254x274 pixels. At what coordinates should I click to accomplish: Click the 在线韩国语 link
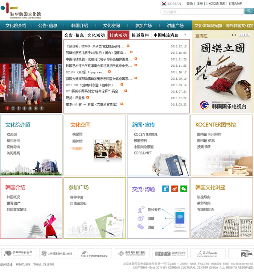click(205, 209)
